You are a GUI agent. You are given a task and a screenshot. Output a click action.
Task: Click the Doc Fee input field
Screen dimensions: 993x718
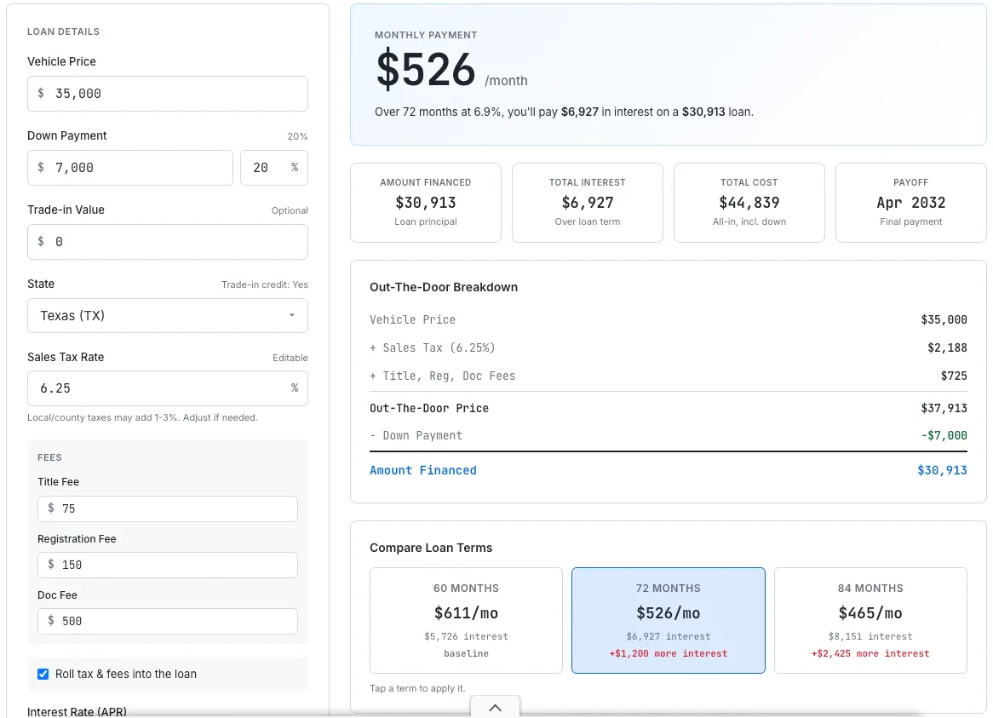click(x=167, y=621)
